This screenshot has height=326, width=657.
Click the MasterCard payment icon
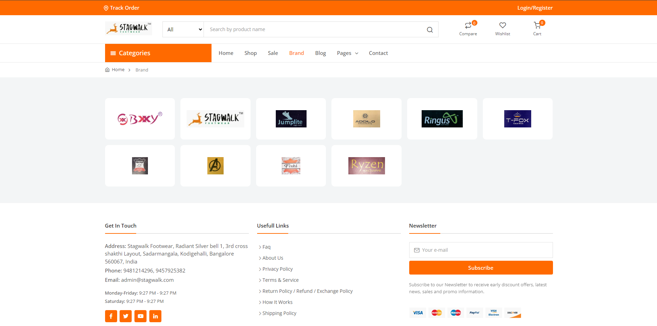coord(437,313)
